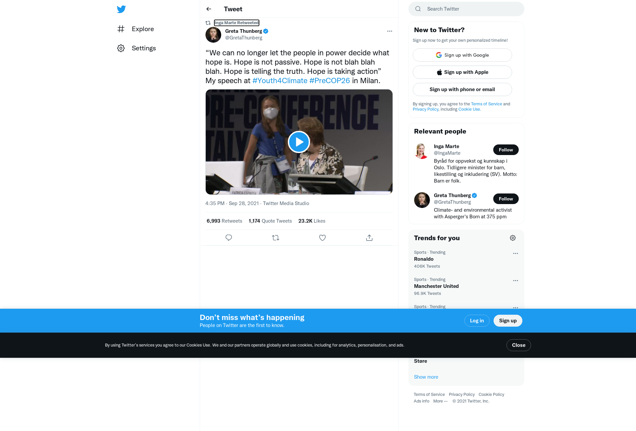Follow Inga Marte
The height and width of the screenshot is (431, 636).
click(x=506, y=150)
